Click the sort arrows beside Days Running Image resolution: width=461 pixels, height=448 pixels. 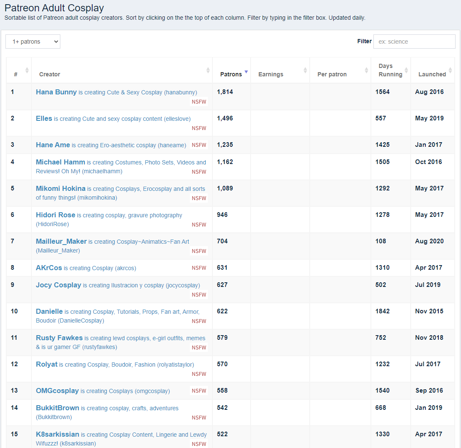coord(406,70)
